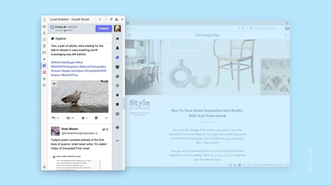View the white-tailed eagle photo
The image size is (331, 186).
click(80, 96)
